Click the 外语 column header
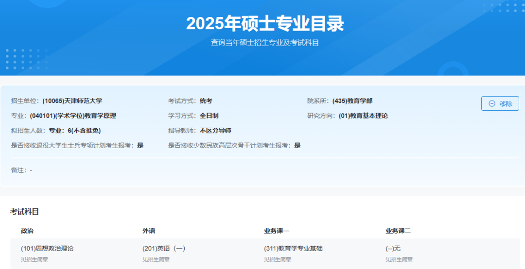Viewport: 525px width, 269px height. [x=149, y=231]
